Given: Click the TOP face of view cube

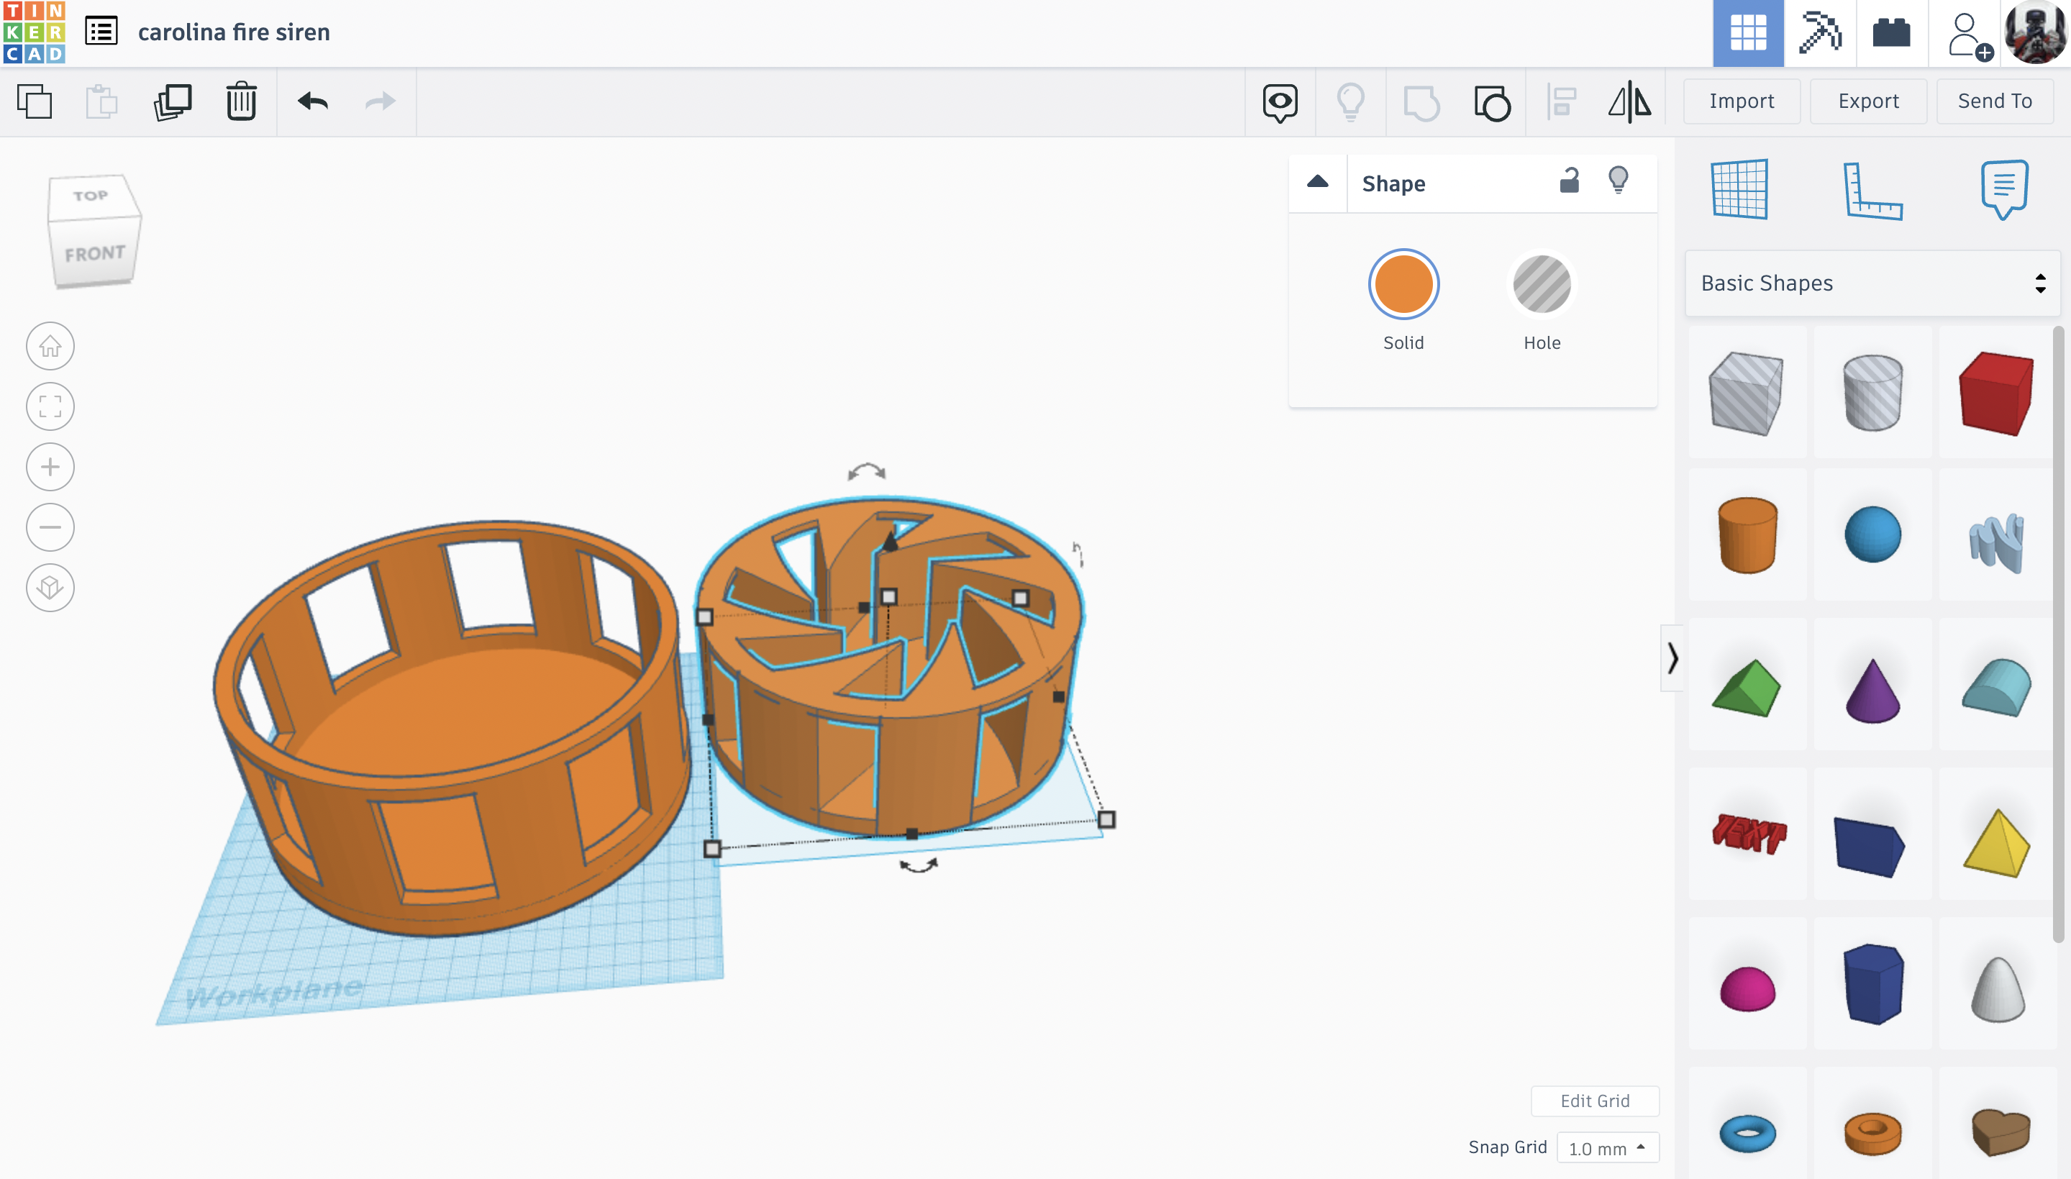Looking at the screenshot, I should [x=91, y=195].
